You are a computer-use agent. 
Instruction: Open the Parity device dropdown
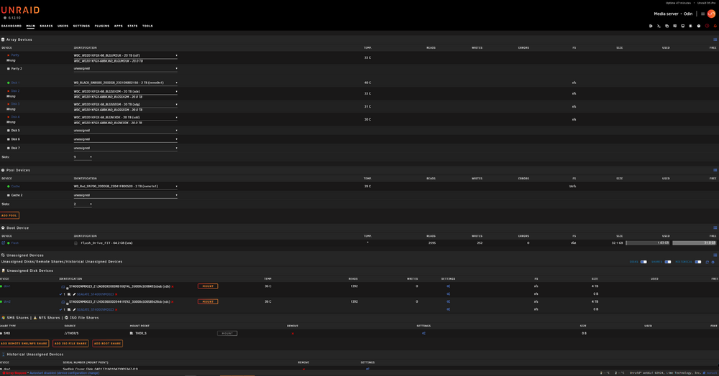click(x=126, y=55)
